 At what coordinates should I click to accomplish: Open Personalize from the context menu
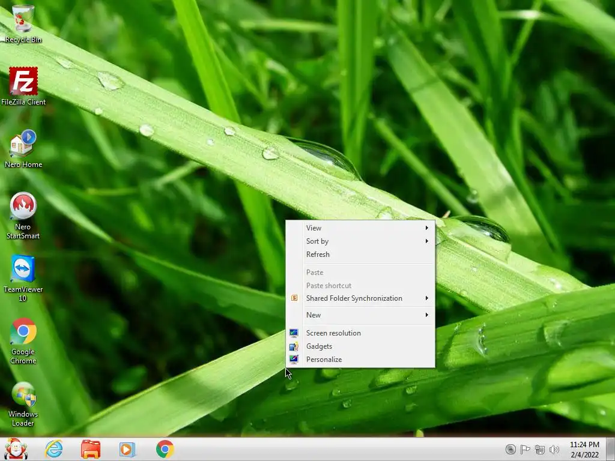360,360
